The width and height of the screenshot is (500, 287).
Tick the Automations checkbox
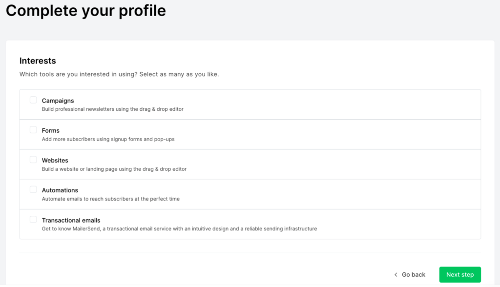(33, 189)
